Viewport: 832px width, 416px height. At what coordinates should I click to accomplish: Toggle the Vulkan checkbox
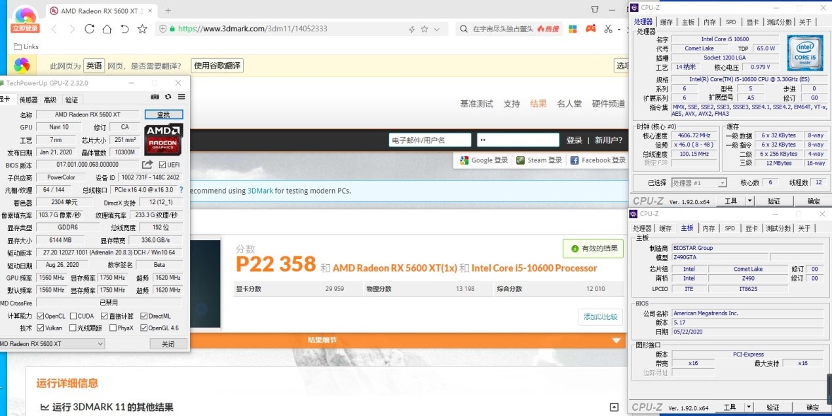40,328
